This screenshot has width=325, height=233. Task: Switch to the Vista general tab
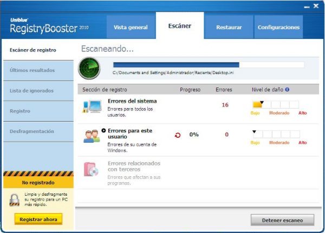coord(131,27)
